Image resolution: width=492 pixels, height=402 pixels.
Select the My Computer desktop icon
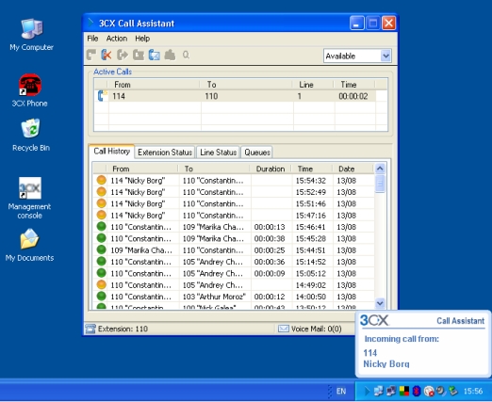coord(31,35)
